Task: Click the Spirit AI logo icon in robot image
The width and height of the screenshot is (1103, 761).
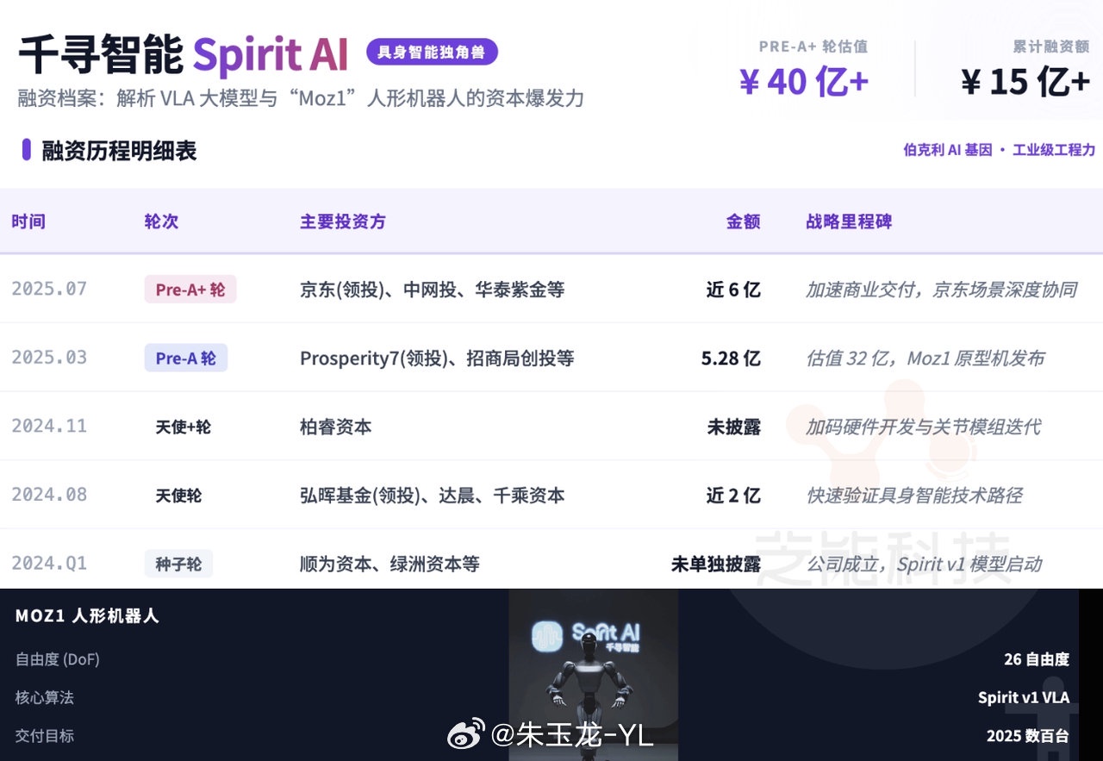Action: tap(549, 635)
